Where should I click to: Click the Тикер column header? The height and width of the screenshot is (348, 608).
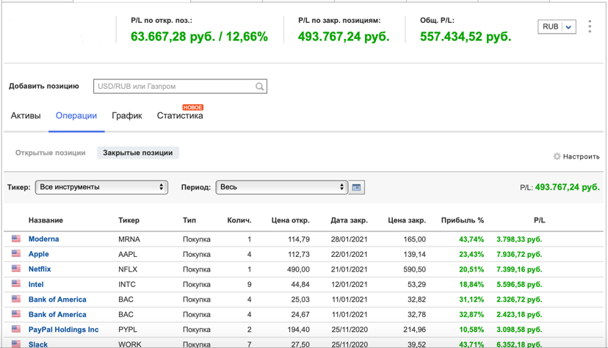(129, 220)
